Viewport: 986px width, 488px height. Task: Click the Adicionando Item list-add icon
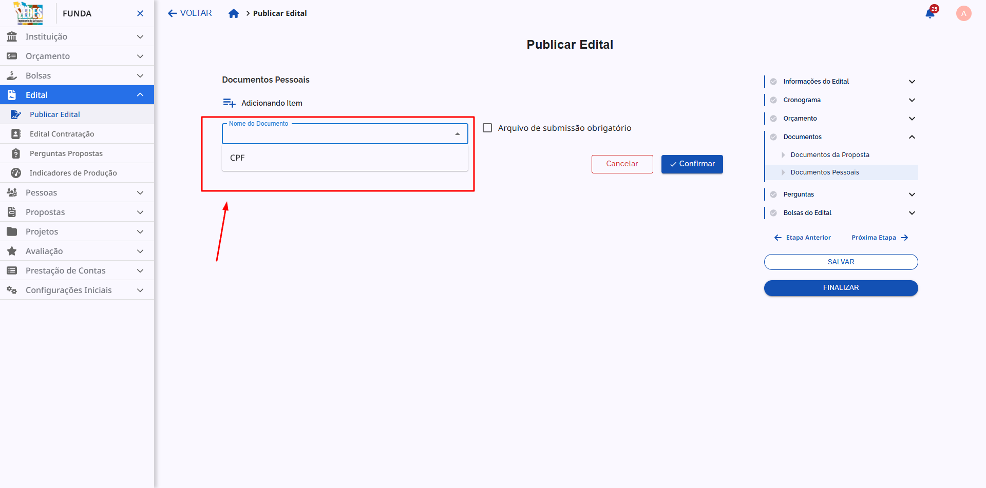point(229,103)
